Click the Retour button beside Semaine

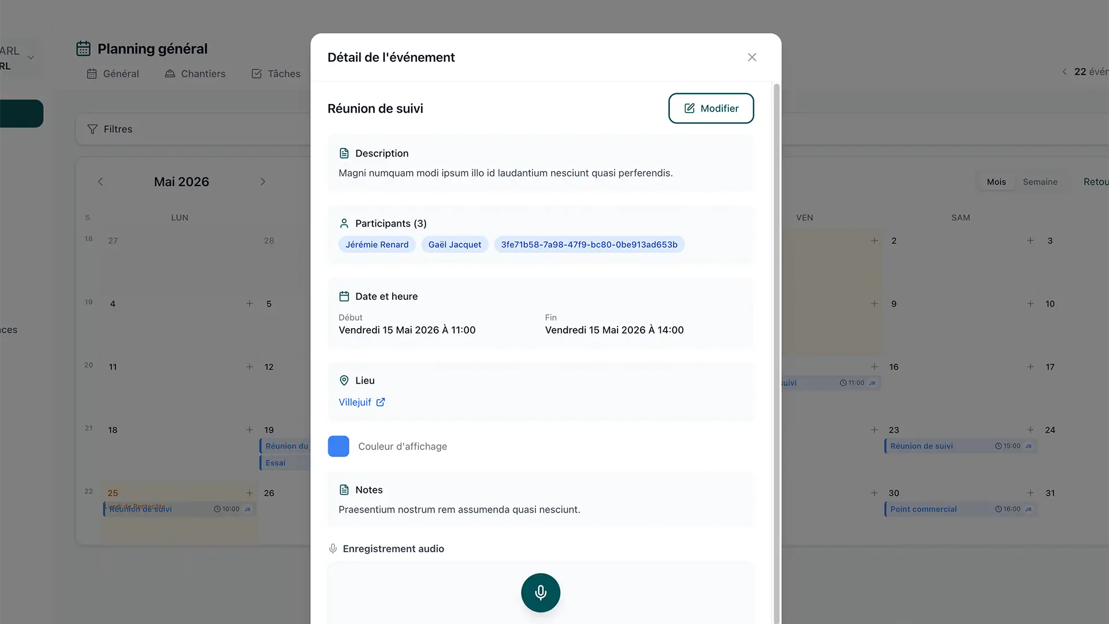click(x=1096, y=181)
